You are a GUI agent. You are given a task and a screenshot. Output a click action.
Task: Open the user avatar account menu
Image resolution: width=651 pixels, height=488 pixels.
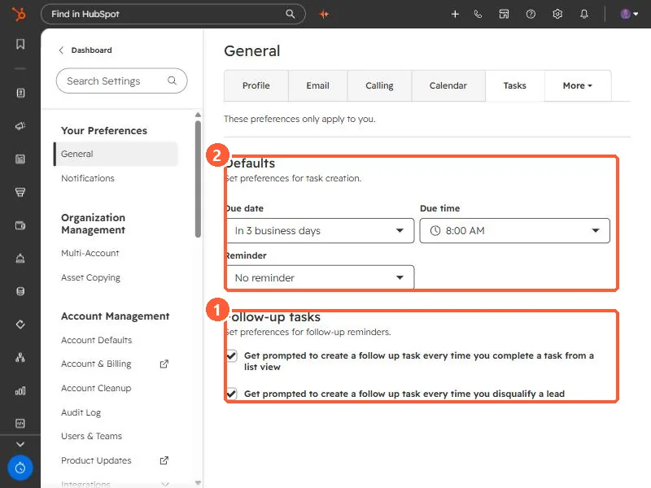pyautogui.click(x=629, y=14)
